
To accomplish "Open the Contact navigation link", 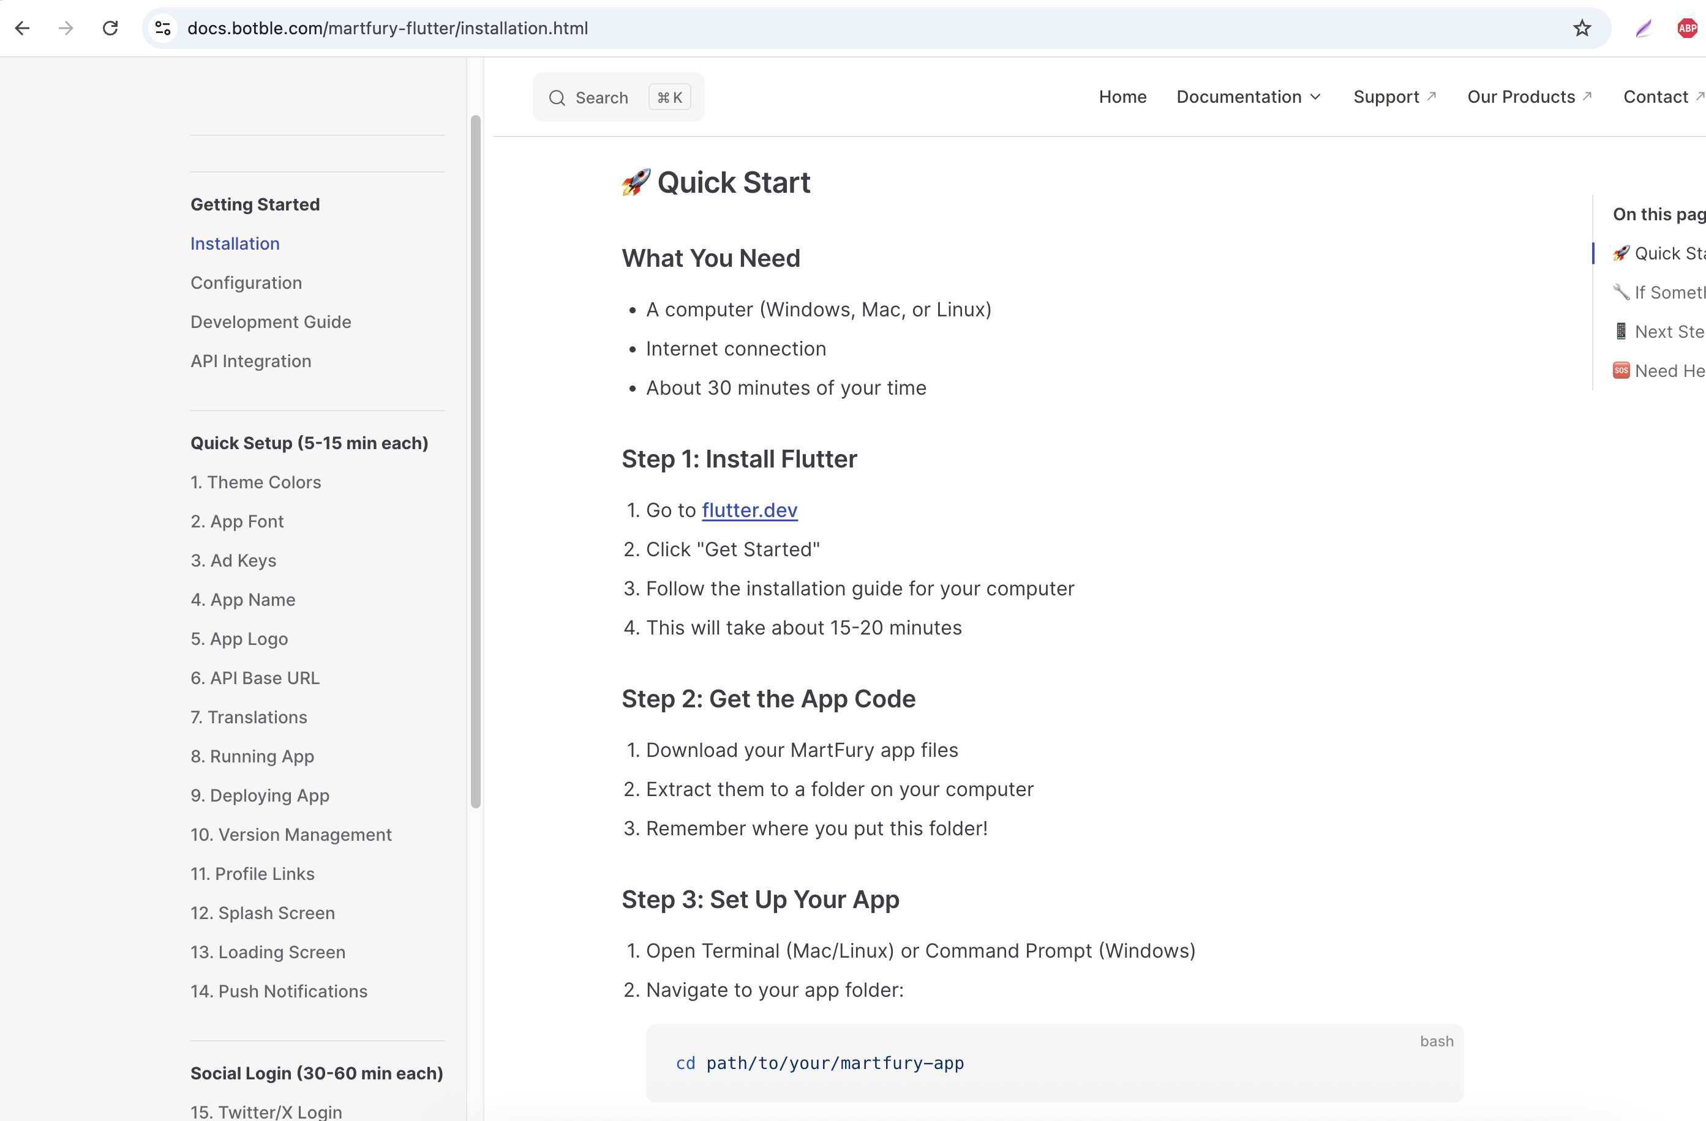I will [1663, 97].
